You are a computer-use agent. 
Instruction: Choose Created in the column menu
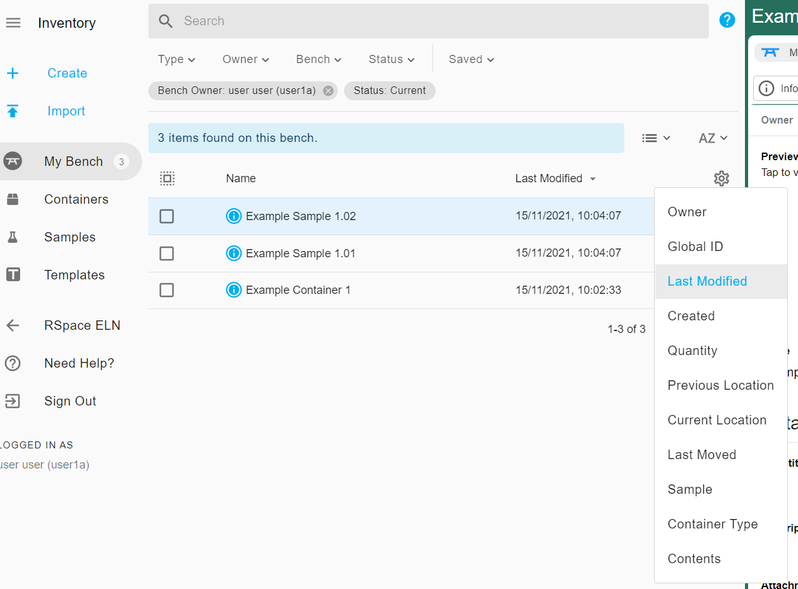(x=721, y=316)
